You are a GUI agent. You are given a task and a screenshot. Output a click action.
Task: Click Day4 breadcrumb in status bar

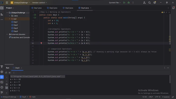point(23,97)
